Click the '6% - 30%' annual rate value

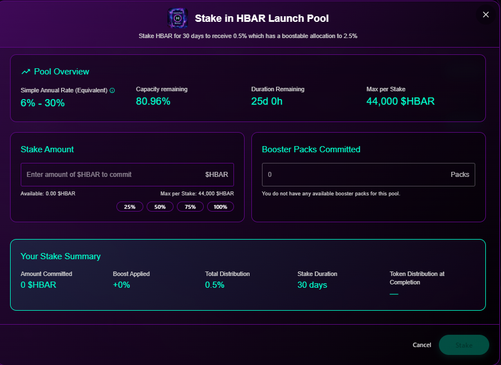coord(43,103)
